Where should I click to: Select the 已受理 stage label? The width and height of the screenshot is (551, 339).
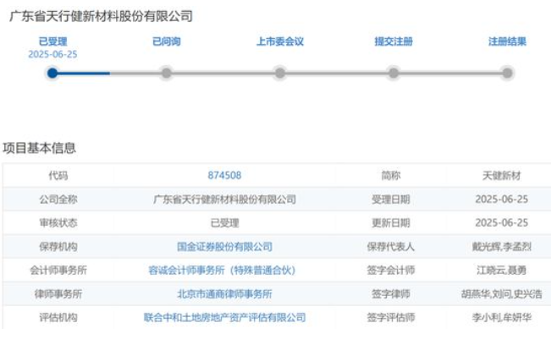coord(52,41)
